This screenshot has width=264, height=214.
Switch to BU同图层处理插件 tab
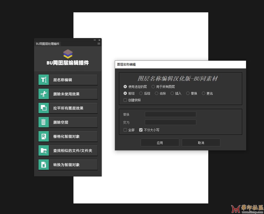click(48, 44)
